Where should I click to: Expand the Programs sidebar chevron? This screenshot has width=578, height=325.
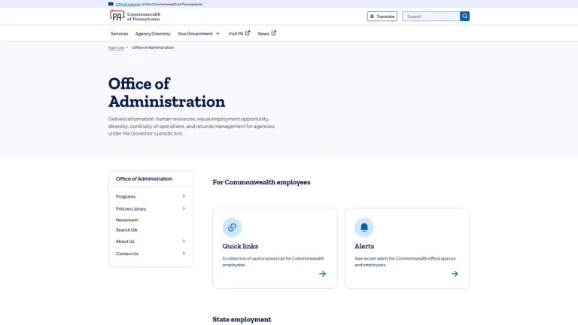[184, 196]
